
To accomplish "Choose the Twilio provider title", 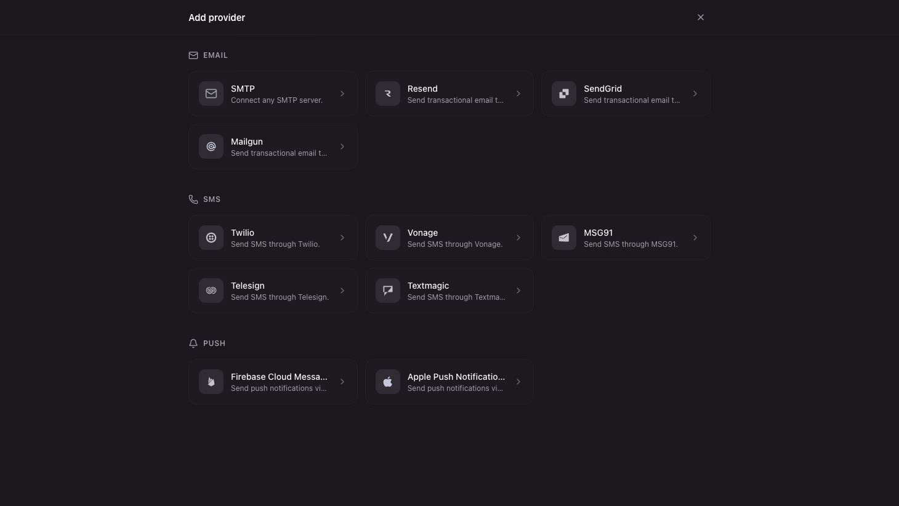I will click(243, 233).
